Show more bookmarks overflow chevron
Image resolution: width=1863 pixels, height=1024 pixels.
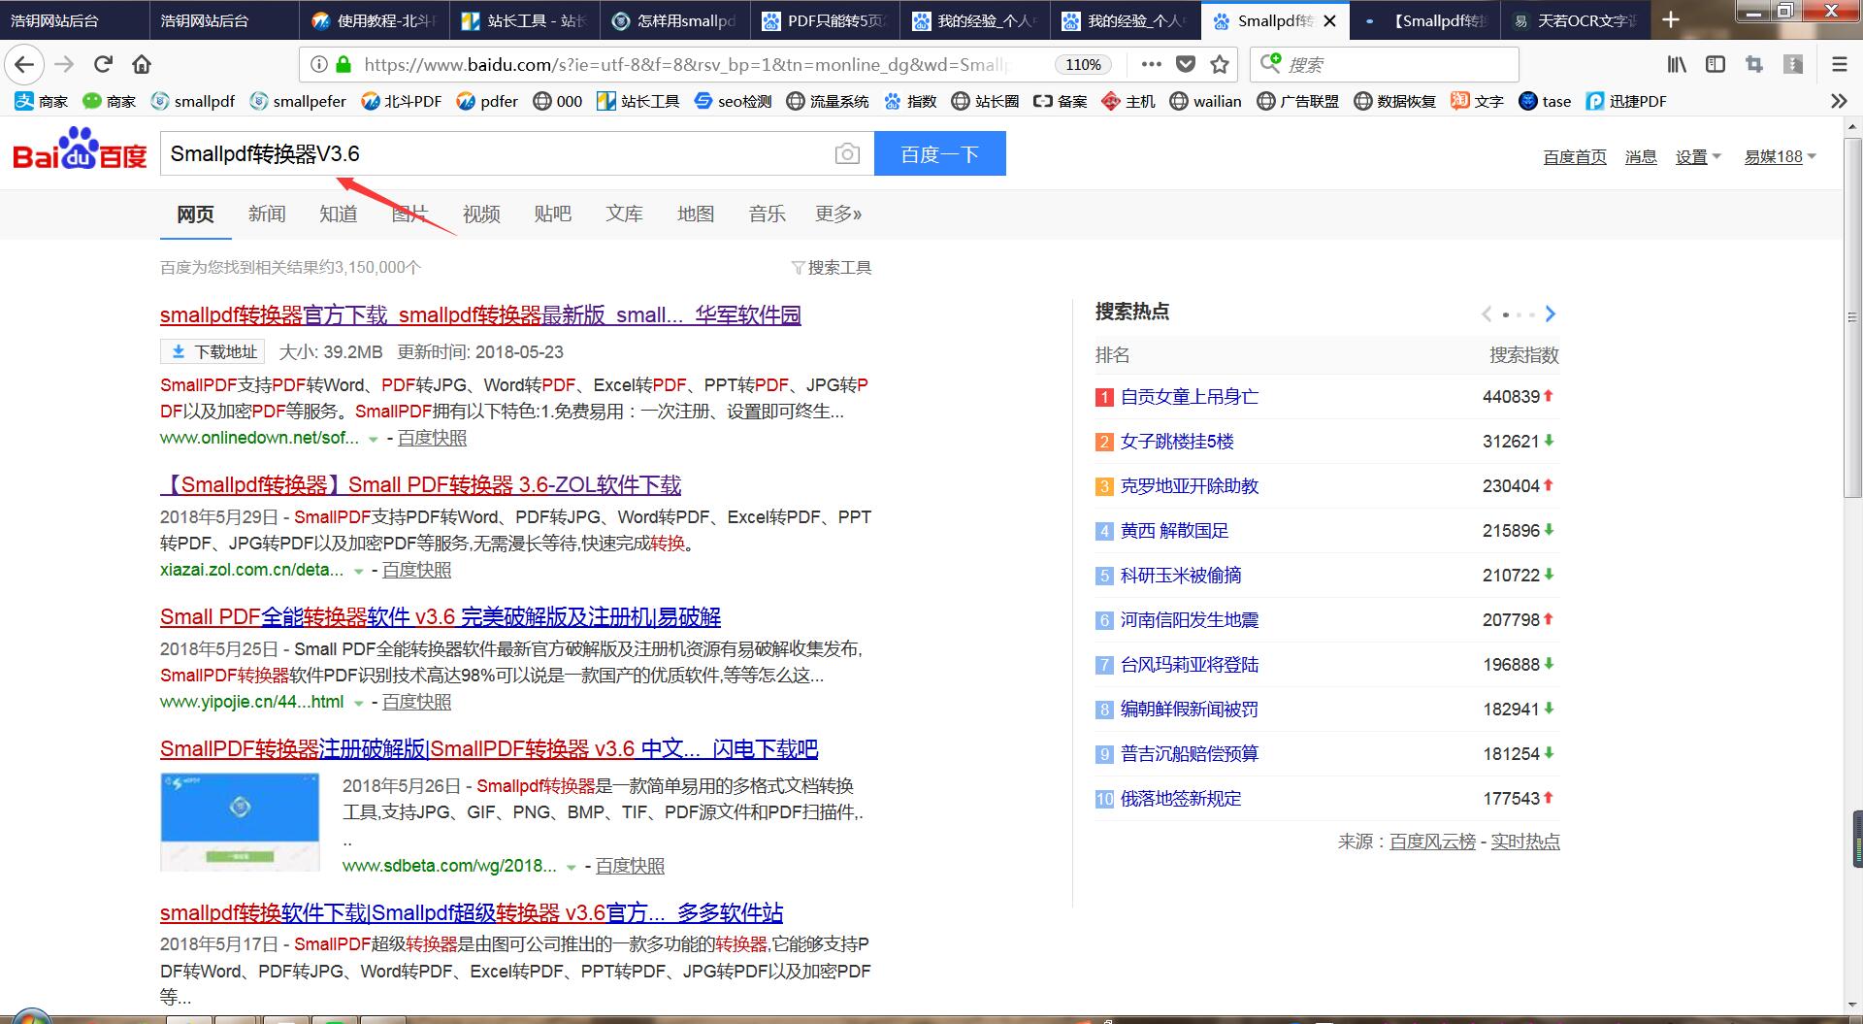pyautogui.click(x=1839, y=101)
